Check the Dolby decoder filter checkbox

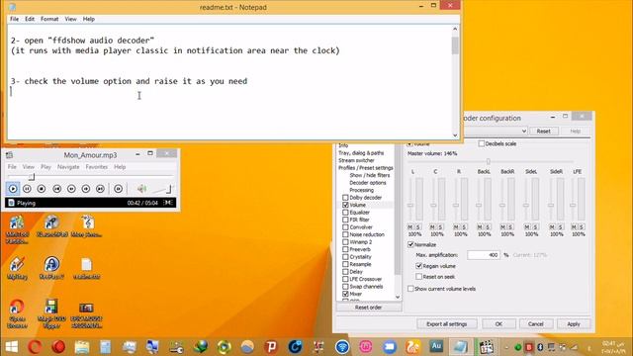pos(345,198)
